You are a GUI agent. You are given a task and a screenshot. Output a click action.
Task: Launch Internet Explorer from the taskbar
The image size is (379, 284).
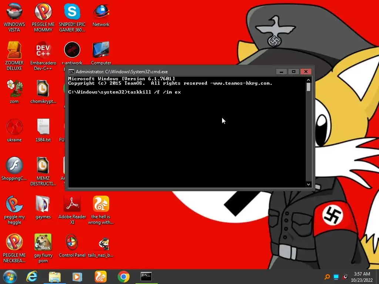click(32, 277)
